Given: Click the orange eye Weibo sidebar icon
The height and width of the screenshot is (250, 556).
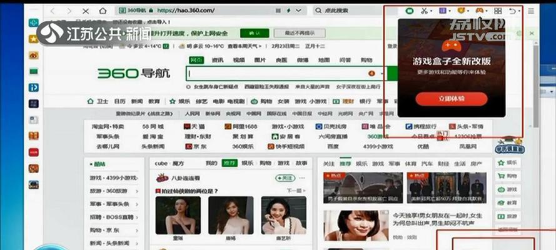Looking at the screenshot, I should pos(34,55).
